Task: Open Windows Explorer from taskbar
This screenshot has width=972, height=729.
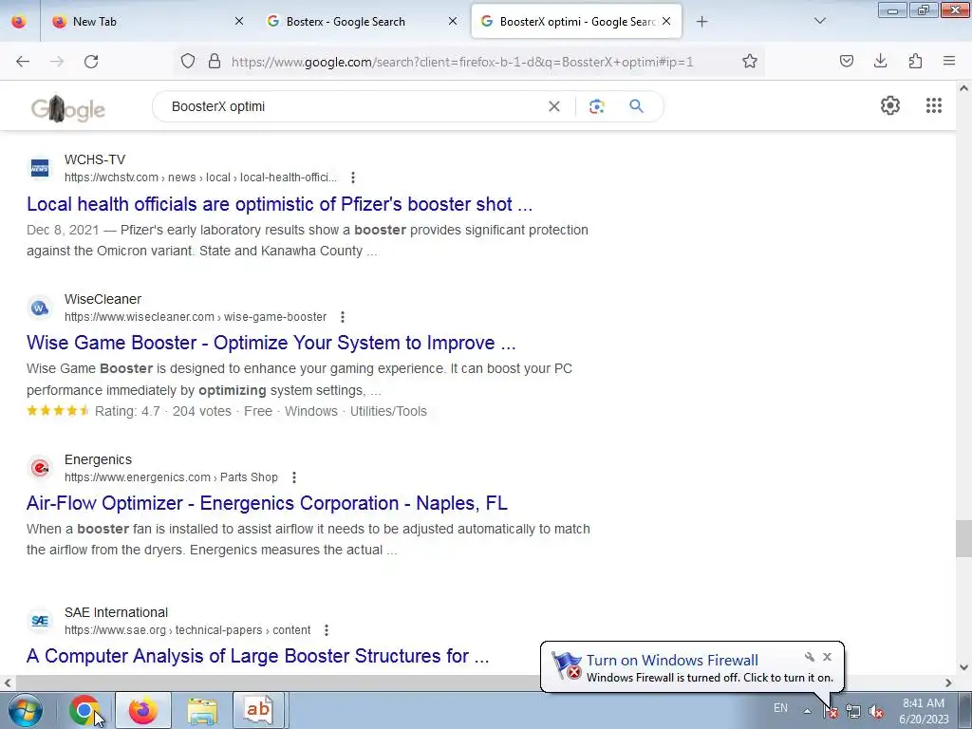Action: (x=202, y=710)
